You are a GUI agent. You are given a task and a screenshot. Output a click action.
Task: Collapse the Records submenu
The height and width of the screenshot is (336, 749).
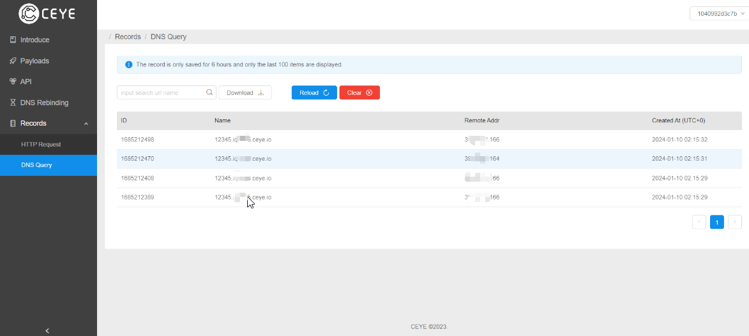tap(86, 124)
